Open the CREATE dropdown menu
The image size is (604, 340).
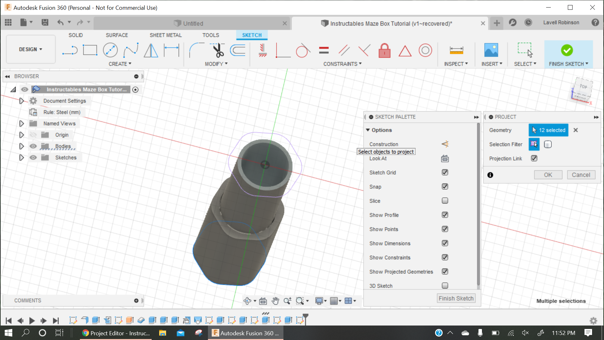120,64
